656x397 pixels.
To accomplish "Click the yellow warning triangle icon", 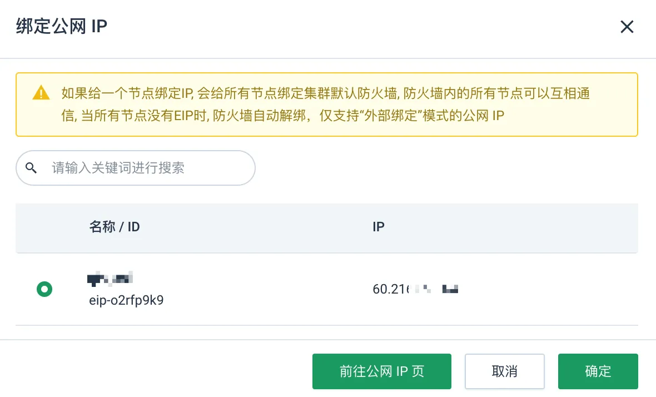I will coord(41,92).
